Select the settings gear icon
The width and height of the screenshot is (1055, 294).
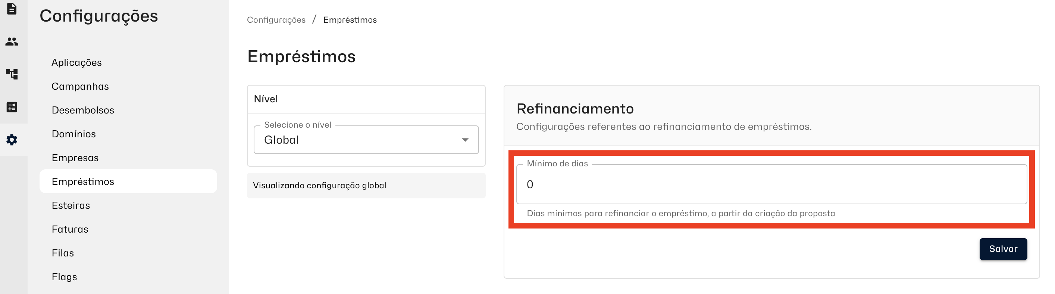point(12,140)
